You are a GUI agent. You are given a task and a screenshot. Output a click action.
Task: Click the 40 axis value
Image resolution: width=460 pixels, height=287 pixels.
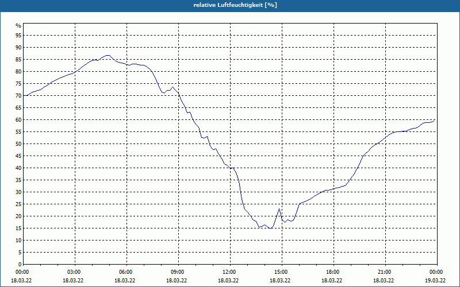tap(18, 168)
